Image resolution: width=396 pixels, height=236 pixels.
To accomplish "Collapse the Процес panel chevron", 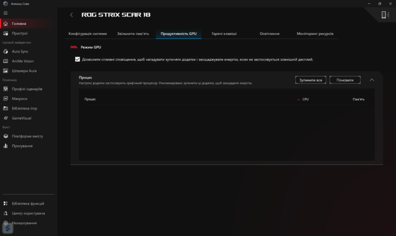I will tap(372, 80).
